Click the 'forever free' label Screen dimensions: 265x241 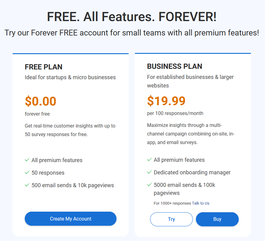pyautogui.click(x=37, y=114)
